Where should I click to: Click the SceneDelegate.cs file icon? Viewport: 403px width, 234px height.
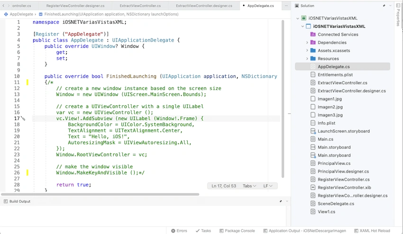(313, 204)
